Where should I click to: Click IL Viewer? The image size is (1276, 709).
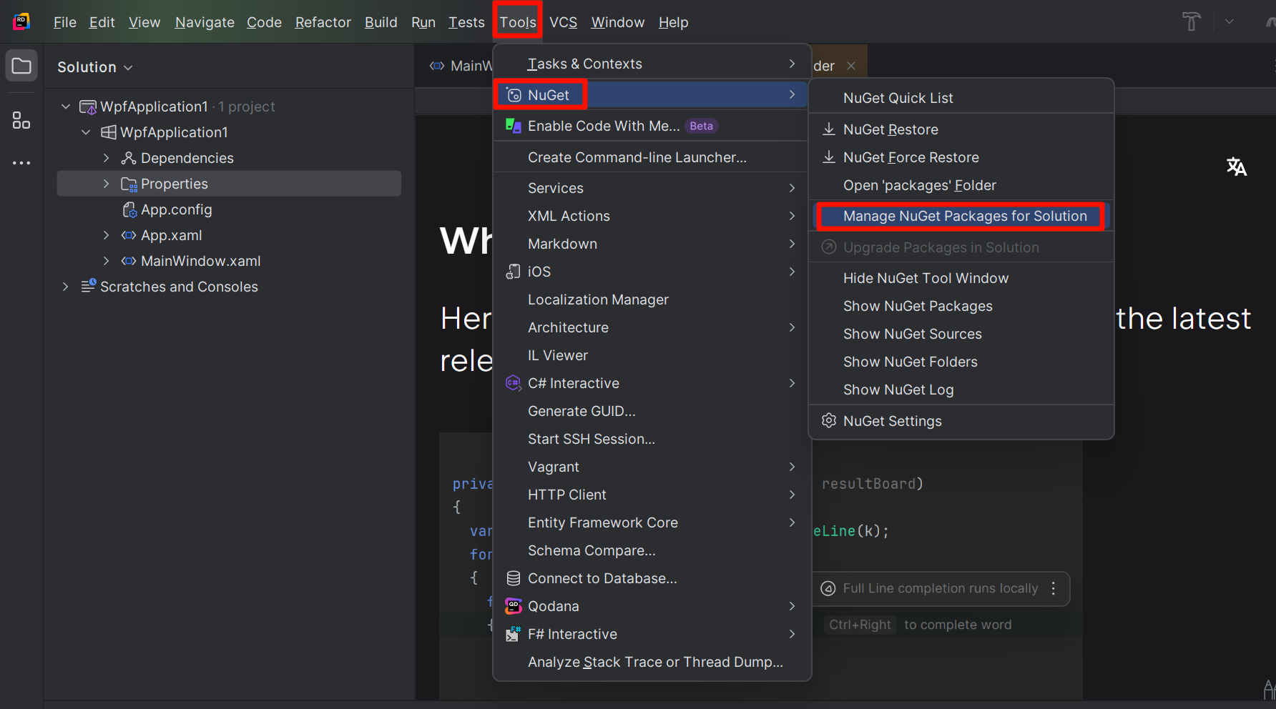(x=652, y=355)
